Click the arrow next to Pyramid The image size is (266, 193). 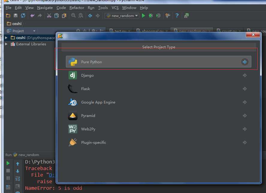pyautogui.click(x=245, y=116)
